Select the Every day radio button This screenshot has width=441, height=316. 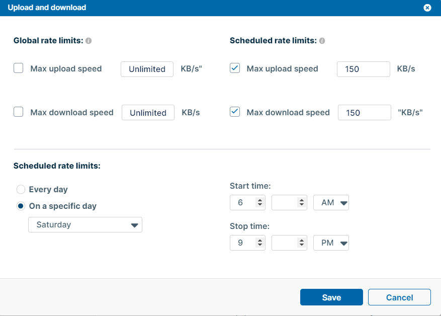[x=21, y=189]
